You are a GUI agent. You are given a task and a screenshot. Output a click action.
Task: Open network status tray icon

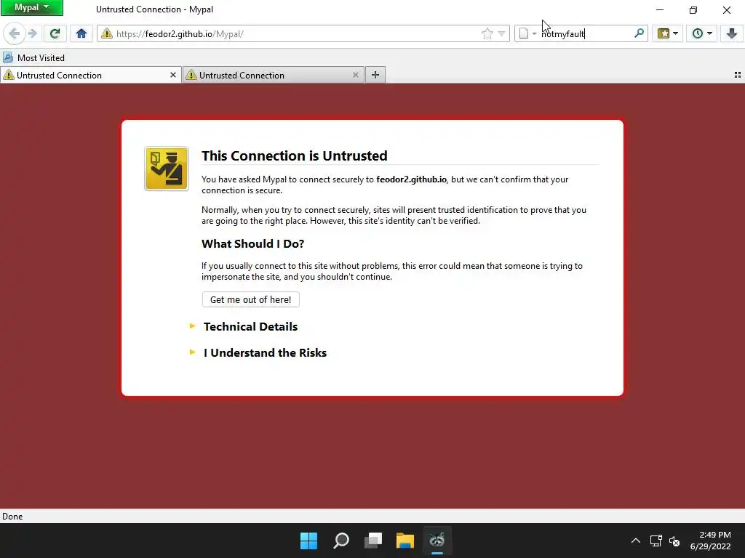click(656, 541)
